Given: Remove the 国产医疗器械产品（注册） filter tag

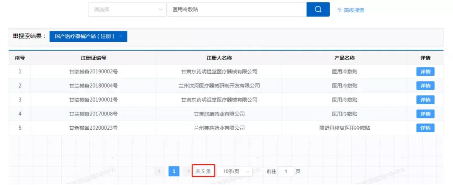Looking at the screenshot, I should tap(121, 36).
